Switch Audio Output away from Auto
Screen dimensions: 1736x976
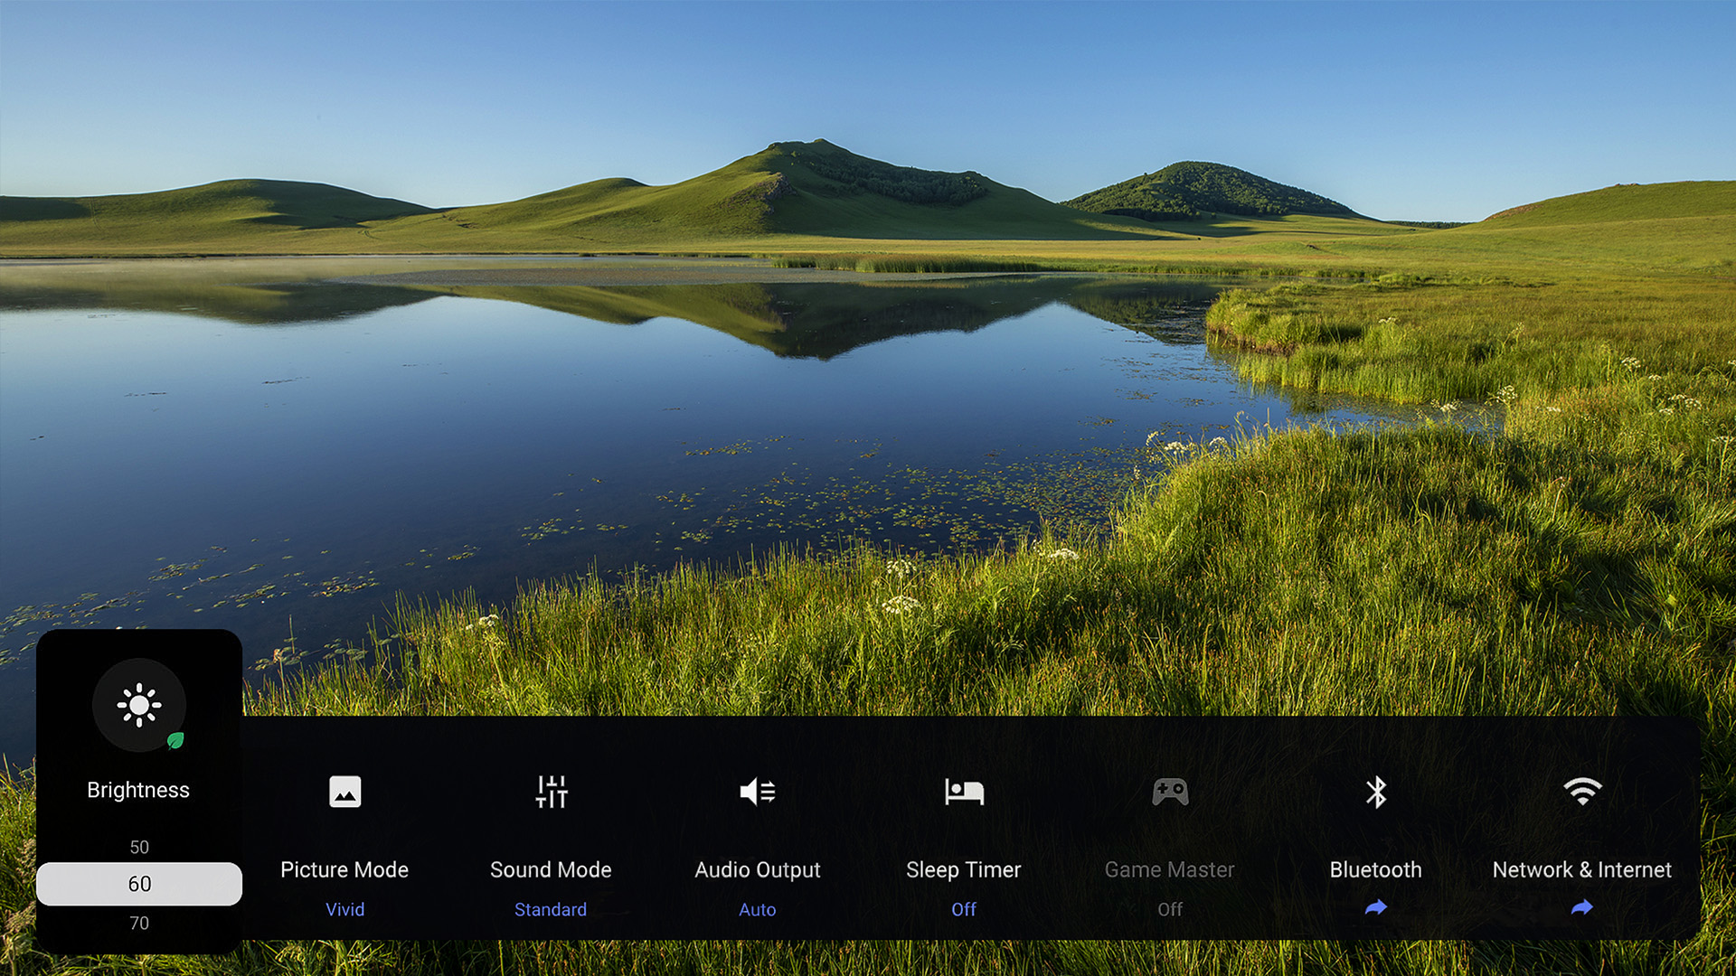pyautogui.click(x=757, y=909)
